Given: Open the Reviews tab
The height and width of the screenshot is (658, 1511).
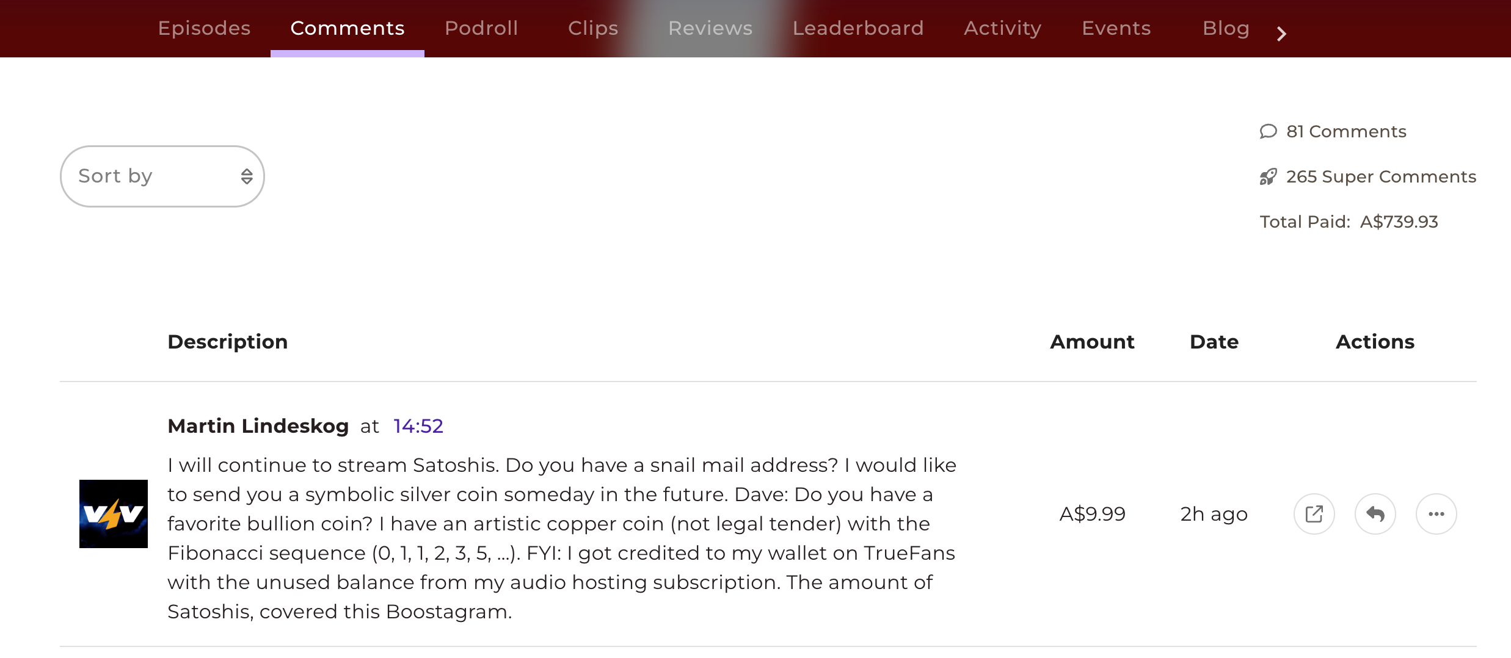Looking at the screenshot, I should [710, 28].
